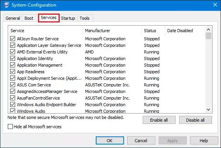Toggle Application Identity checkbox
221x148 pixels.
point(12,58)
